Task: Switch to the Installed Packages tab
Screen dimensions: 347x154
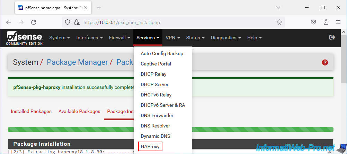Action: (31, 112)
